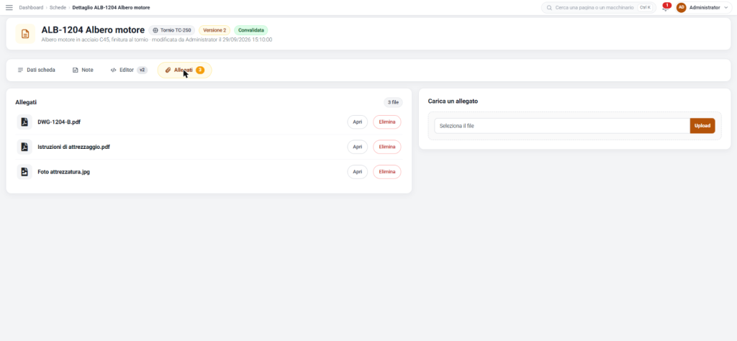The width and height of the screenshot is (737, 341).
Task: Click the note icon on Note tab
Action: click(x=75, y=70)
